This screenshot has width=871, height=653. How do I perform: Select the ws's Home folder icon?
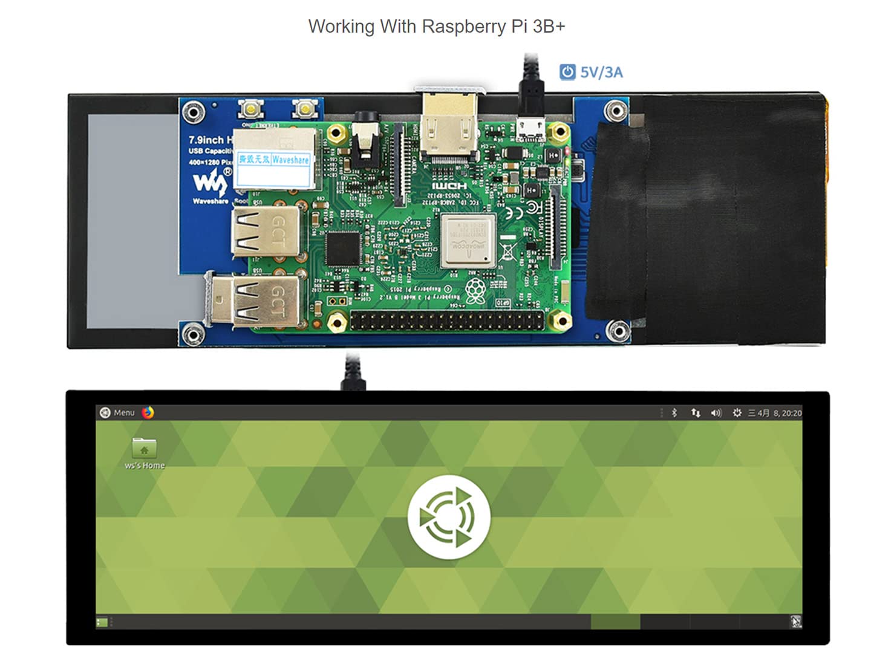click(145, 453)
